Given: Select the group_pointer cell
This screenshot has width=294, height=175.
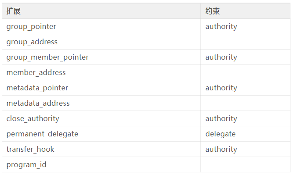Looking at the screenshot, I should (x=101, y=26).
